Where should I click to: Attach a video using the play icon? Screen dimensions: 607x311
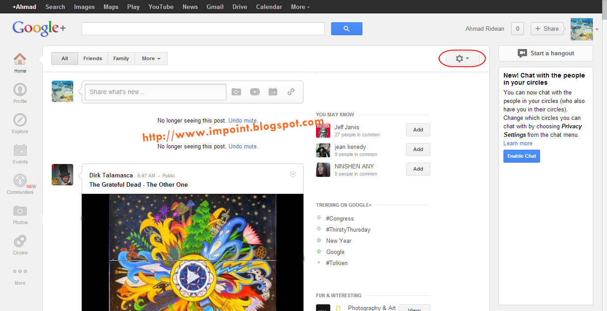254,92
